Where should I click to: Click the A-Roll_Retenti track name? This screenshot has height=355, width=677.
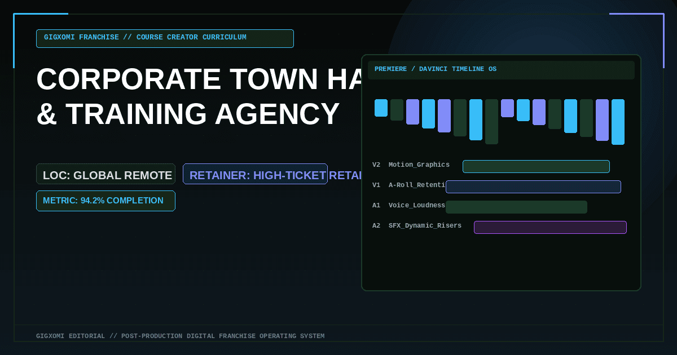(x=417, y=185)
